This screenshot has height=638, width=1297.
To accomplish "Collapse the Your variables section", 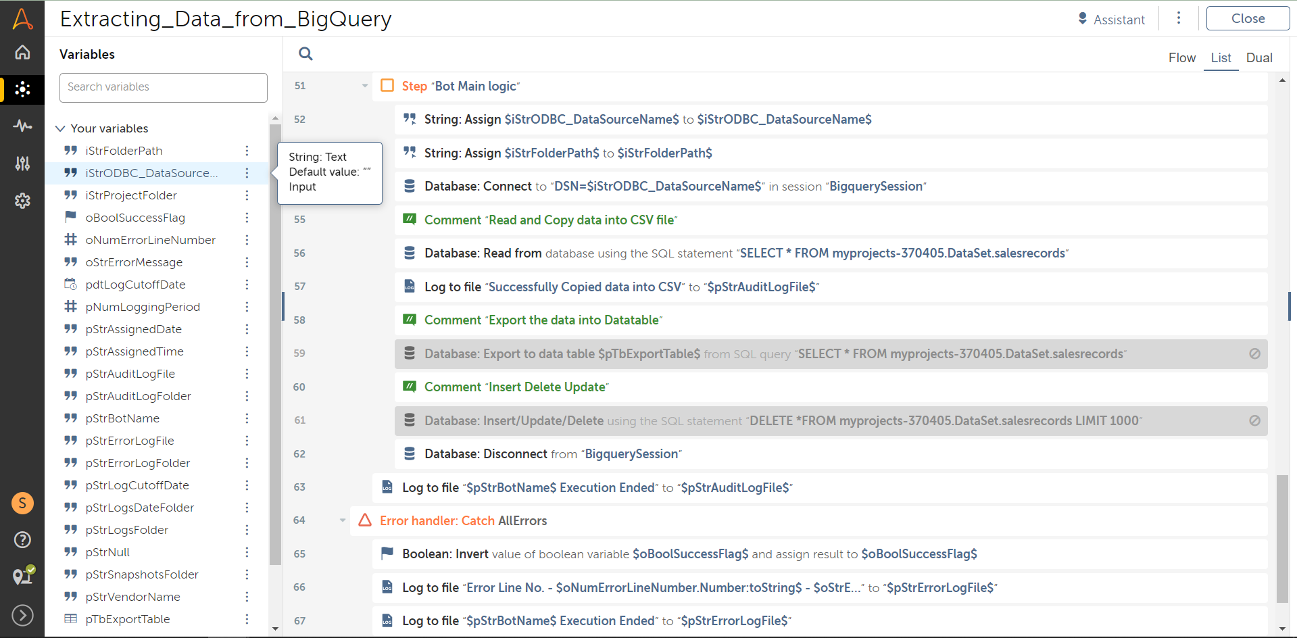I will [60, 128].
